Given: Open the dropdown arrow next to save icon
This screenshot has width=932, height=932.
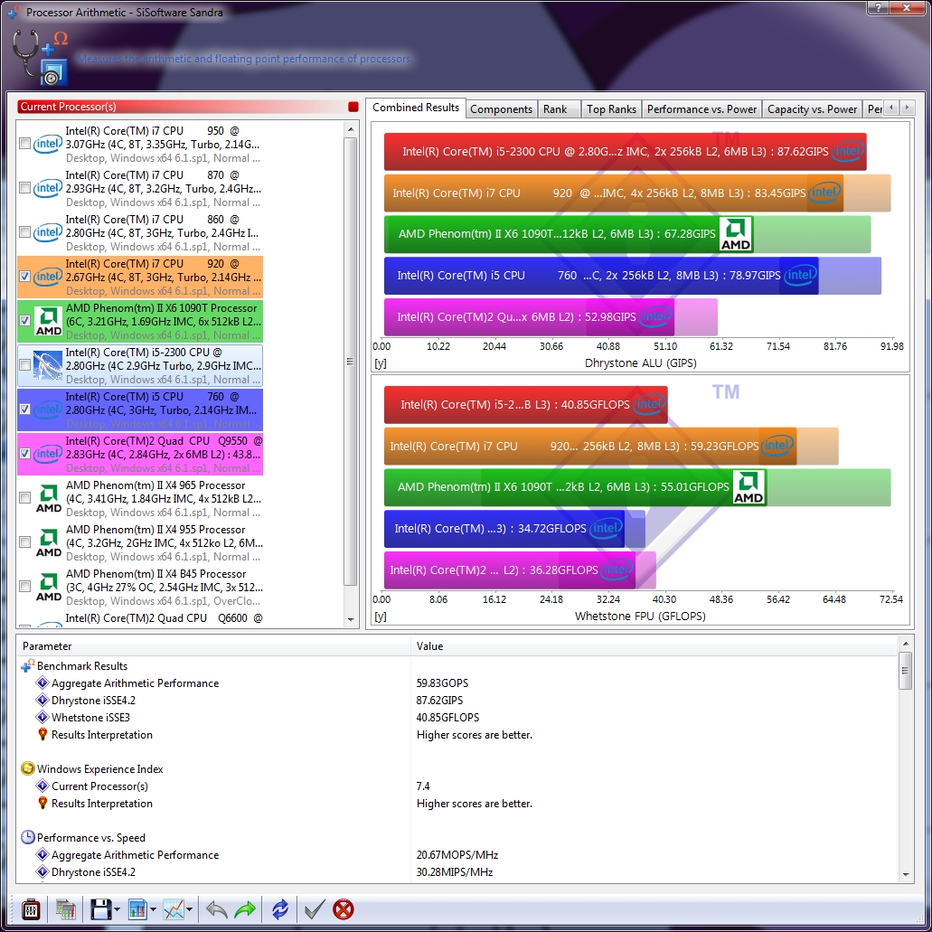Looking at the screenshot, I should pyautogui.click(x=117, y=909).
